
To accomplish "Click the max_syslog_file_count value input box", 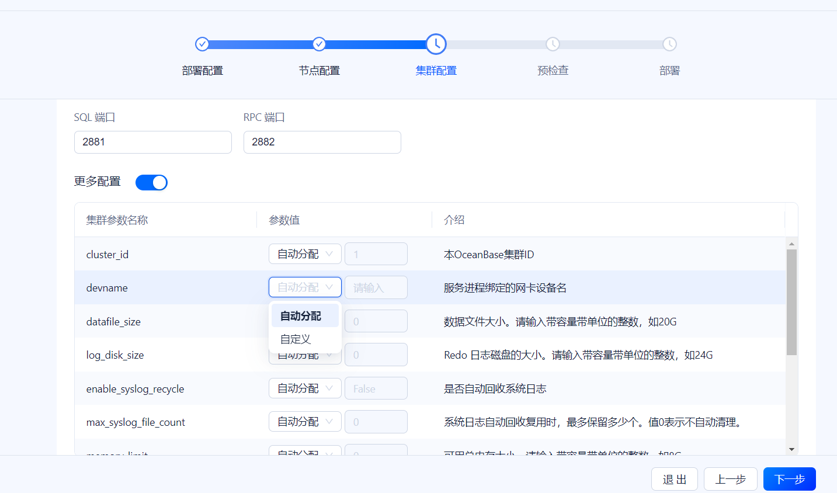I will pos(376,422).
